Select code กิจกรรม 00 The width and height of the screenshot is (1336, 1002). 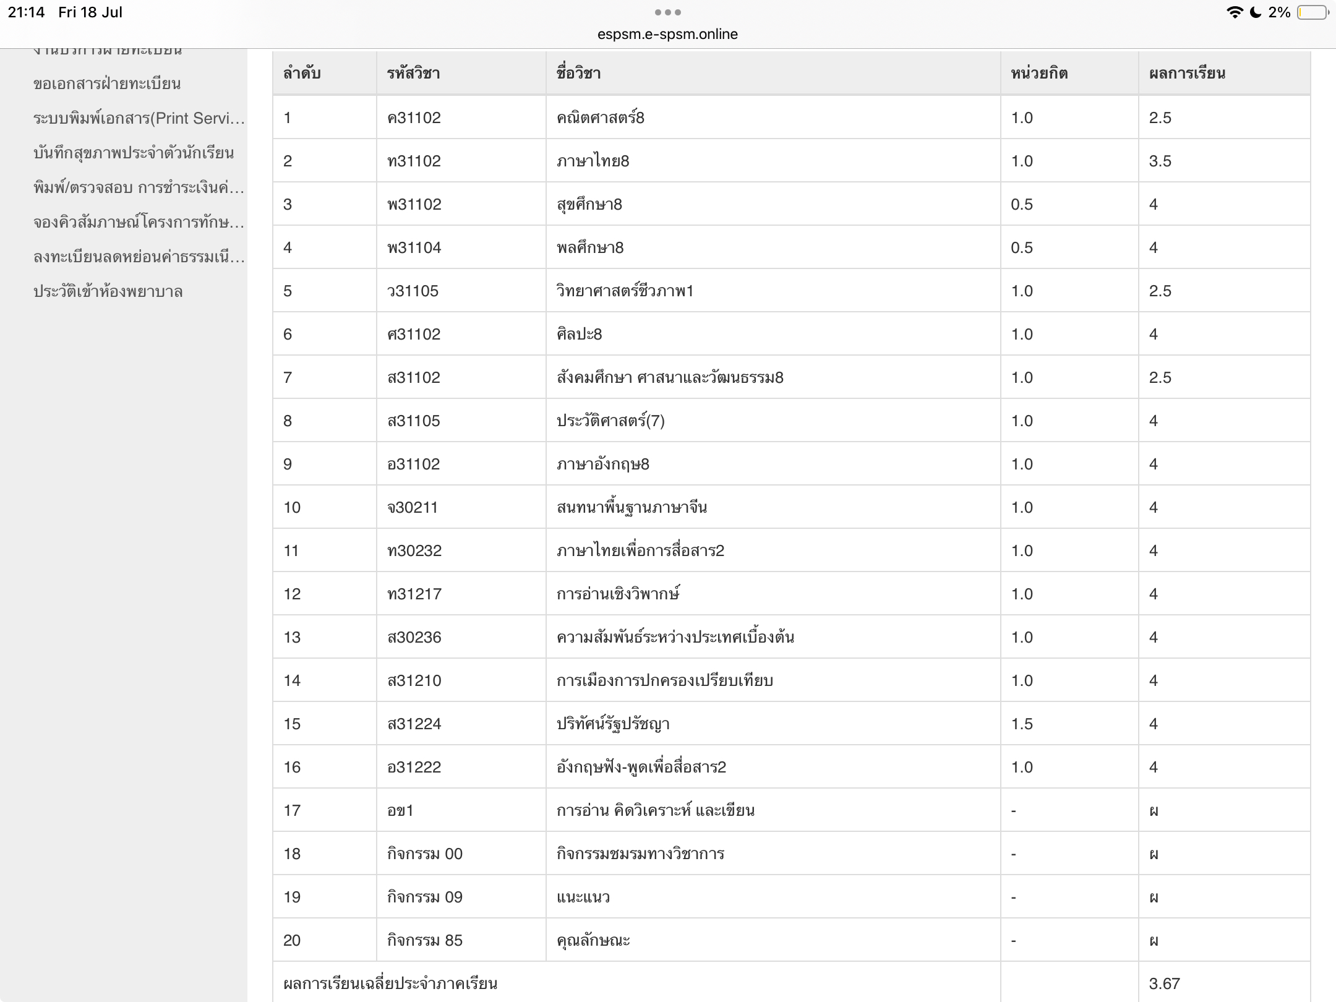click(425, 854)
